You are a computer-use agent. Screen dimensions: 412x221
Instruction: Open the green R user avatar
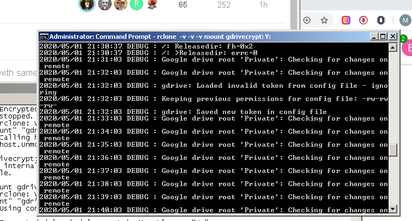pos(136,4)
